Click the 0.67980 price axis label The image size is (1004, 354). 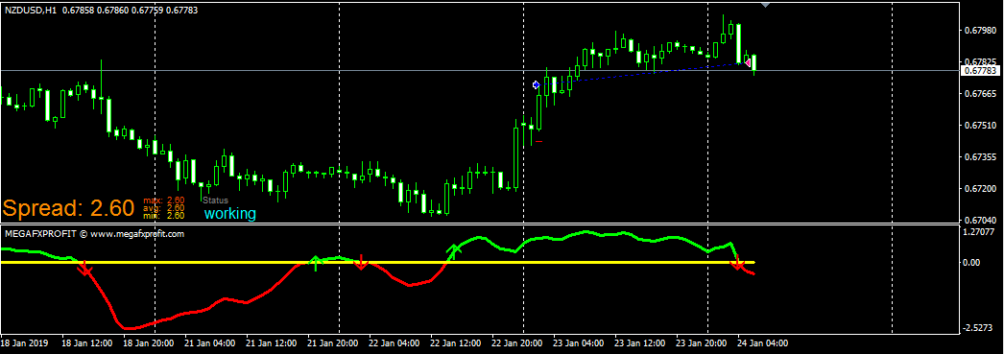coord(980,30)
